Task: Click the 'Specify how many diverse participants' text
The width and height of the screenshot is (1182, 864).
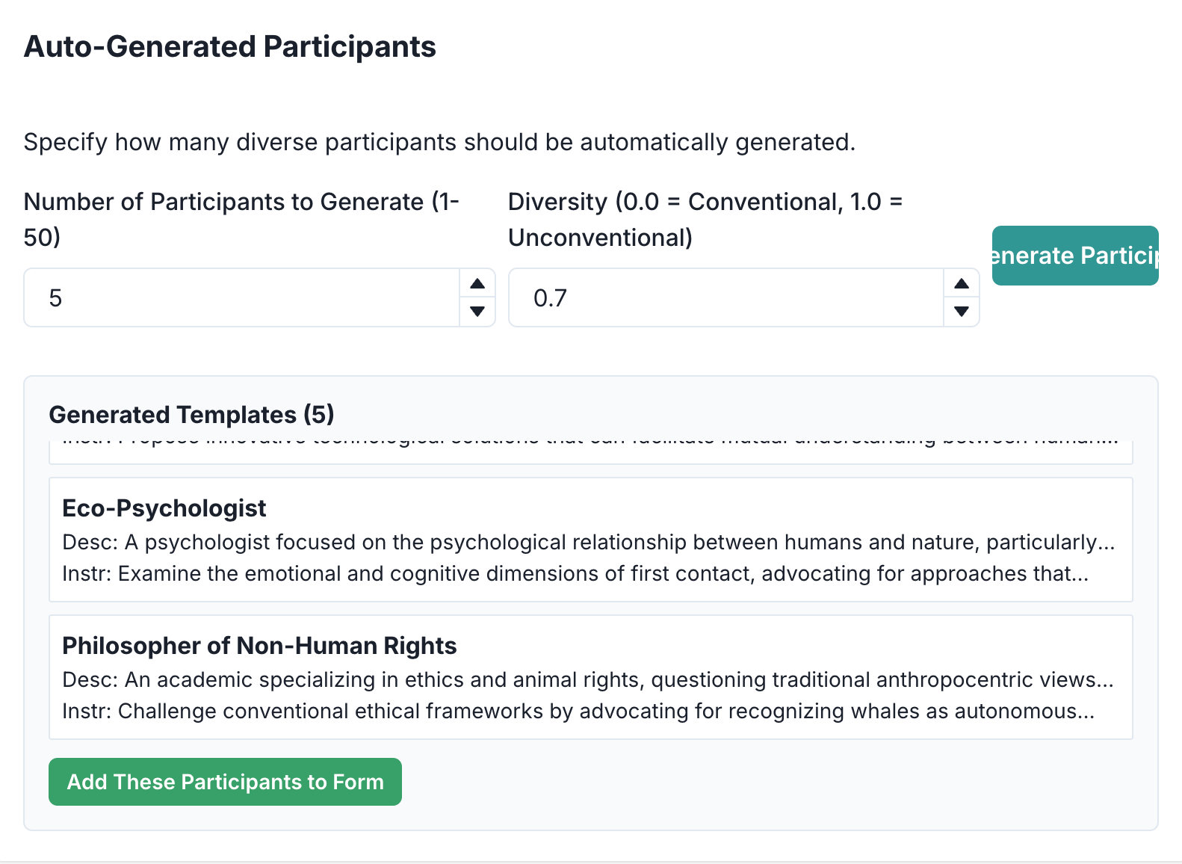Action: click(x=439, y=142)
